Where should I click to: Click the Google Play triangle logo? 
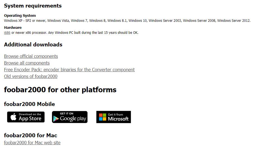[56, 119]
